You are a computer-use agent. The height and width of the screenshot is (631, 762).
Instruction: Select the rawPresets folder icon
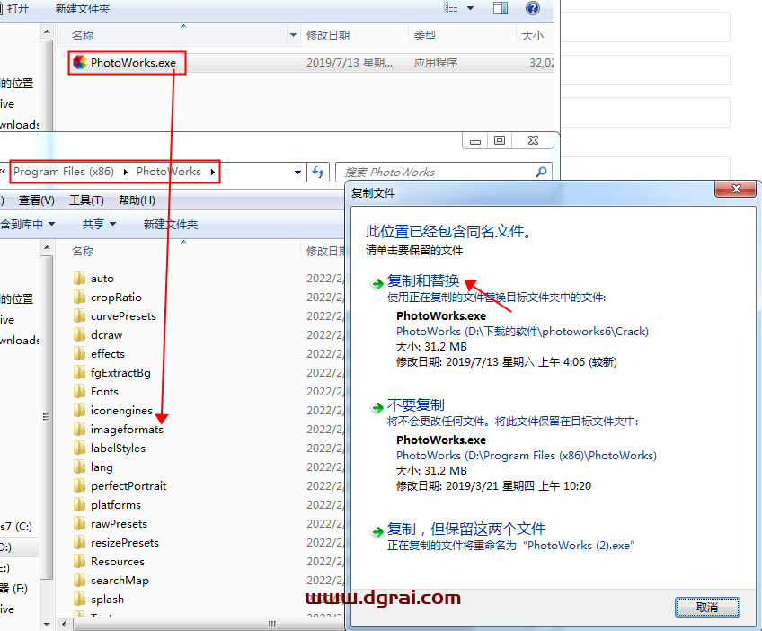[x=80, y=523]
